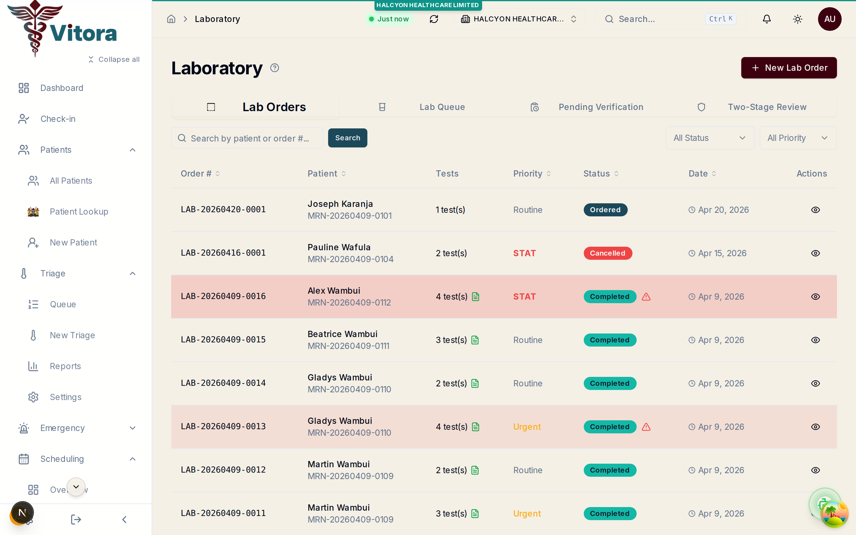
Task: Click Collapse all in sidebar
Action: [x=114, y=59]
